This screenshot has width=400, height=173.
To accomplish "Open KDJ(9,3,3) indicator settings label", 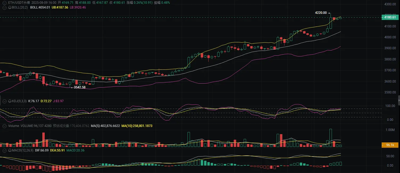I will tap(19, 101).
